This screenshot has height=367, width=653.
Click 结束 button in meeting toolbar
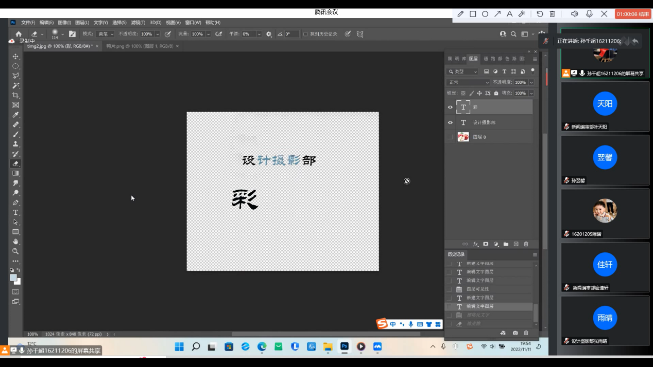pos(633,14)
